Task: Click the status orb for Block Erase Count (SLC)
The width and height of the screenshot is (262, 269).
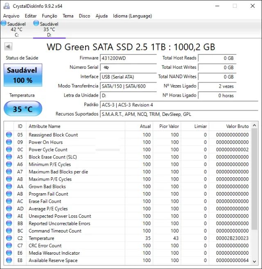Action: click(x=9, y=157)
